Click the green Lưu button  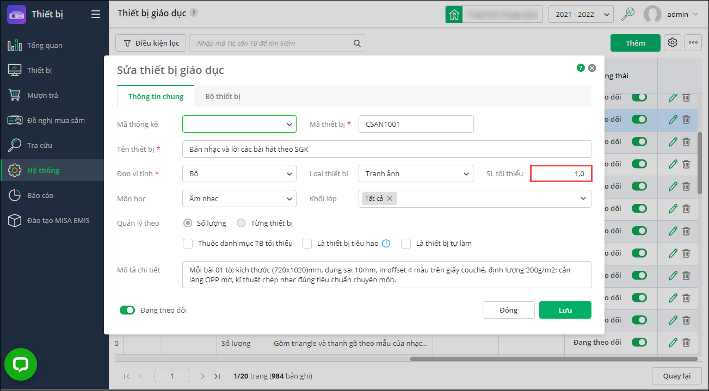[x=565, y=310]
